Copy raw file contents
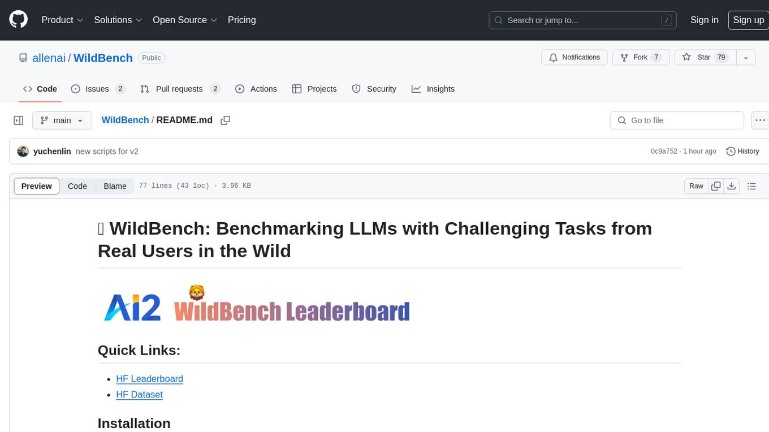The width and height of the screenshot is (769, 432). click(716, 186)
